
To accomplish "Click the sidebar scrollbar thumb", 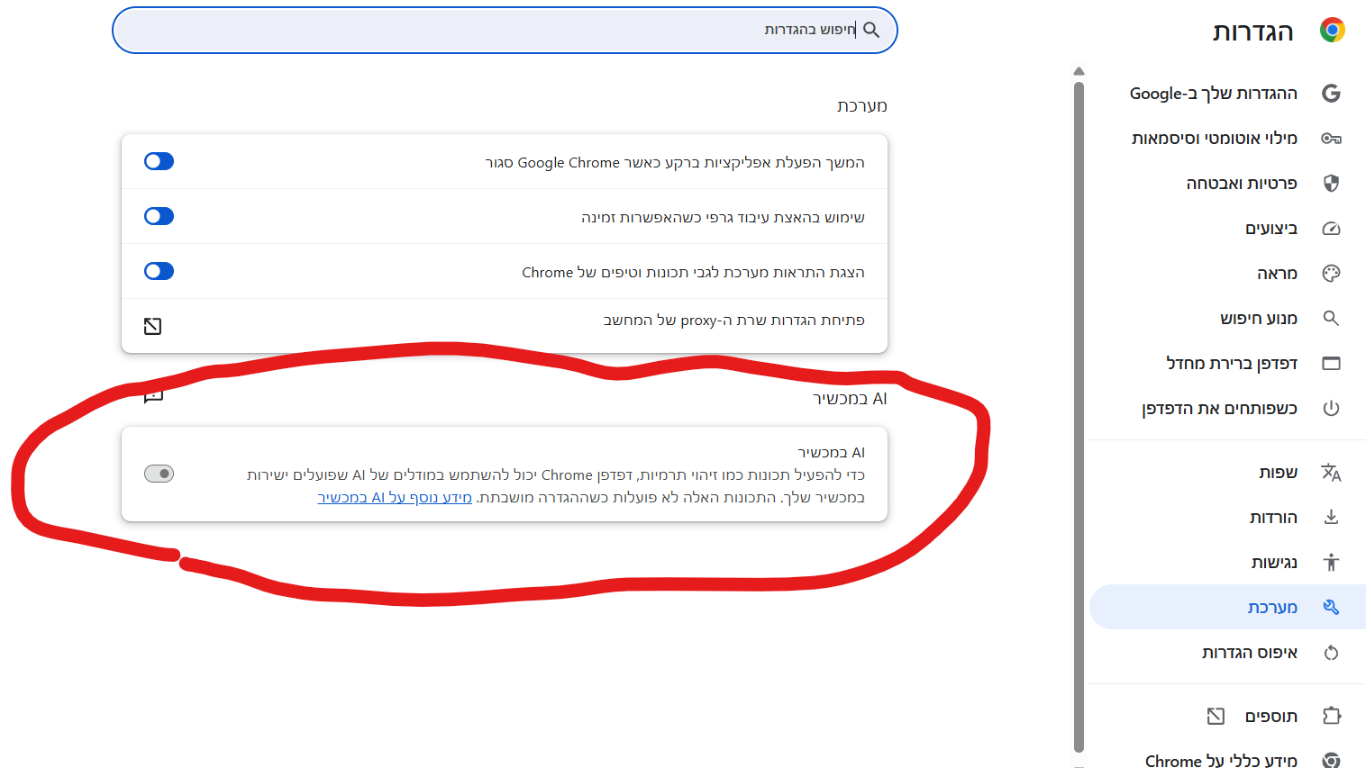I will coord(1079,416).
